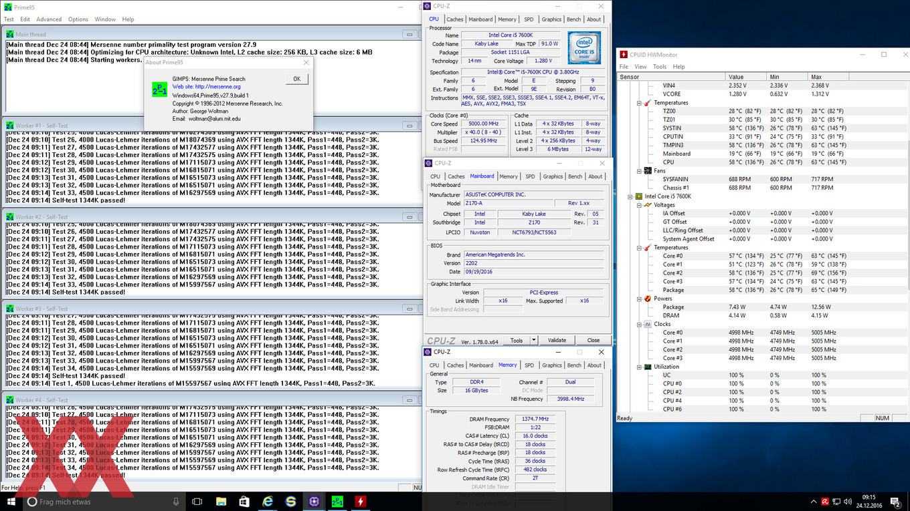The image size is (910, 511).
Task: Click the Clocks category icon in HWMonitor
Action: (647, 324)
